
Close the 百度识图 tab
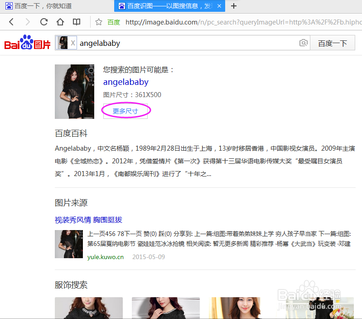pyautogui.click(x=219, y=6)
